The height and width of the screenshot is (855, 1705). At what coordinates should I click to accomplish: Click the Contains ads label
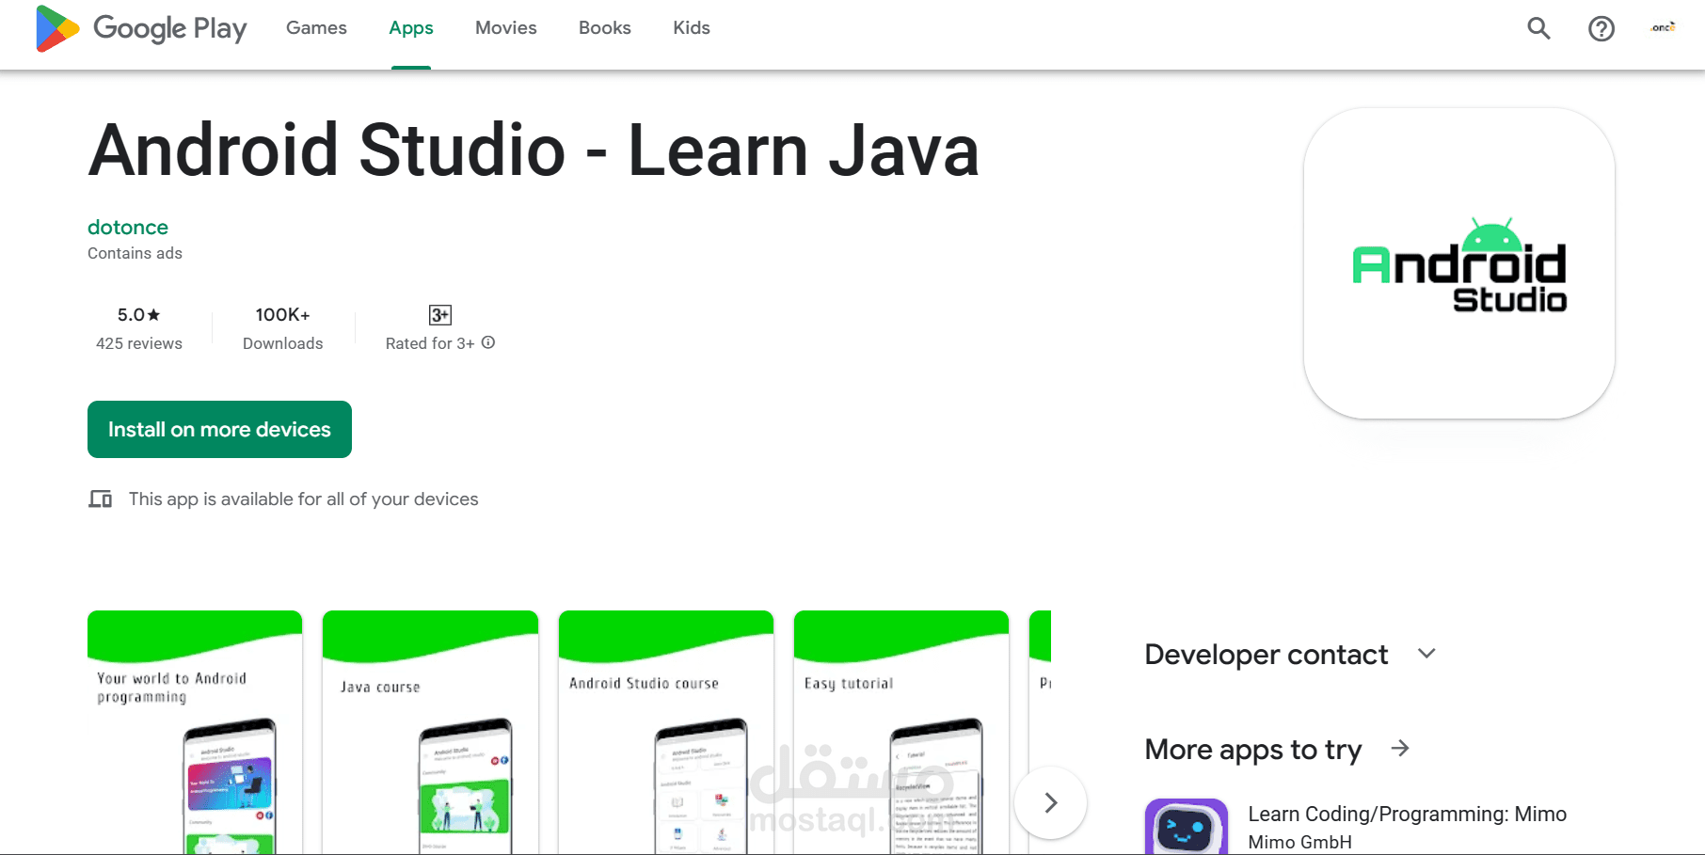point(135,253)
